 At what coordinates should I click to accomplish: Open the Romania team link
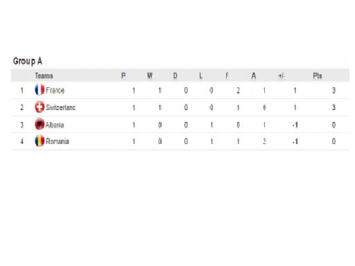coord(58,141)
